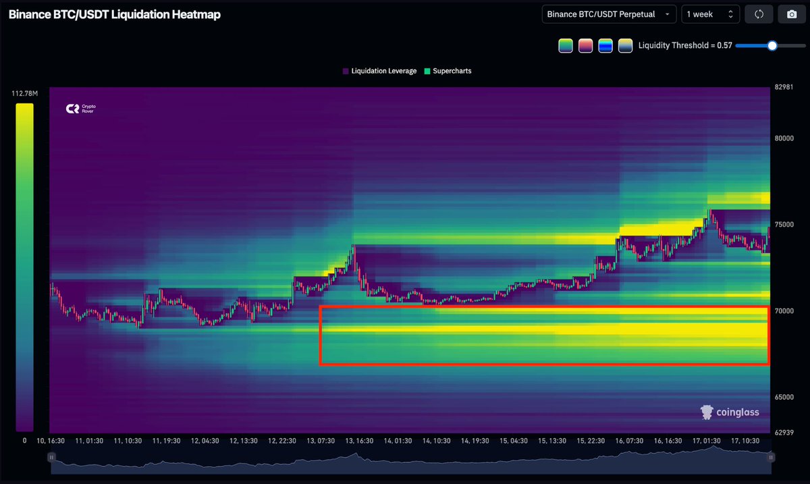Screen dimensions: 810x484
Task: Click the 80000 price axis label
Action: (785, 138)
